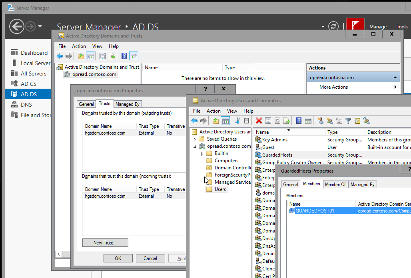This screenshot has width=411, height=278.
Task: Click the Refresh icon in Users and Computers toolbar
Action: pos(277,121)
